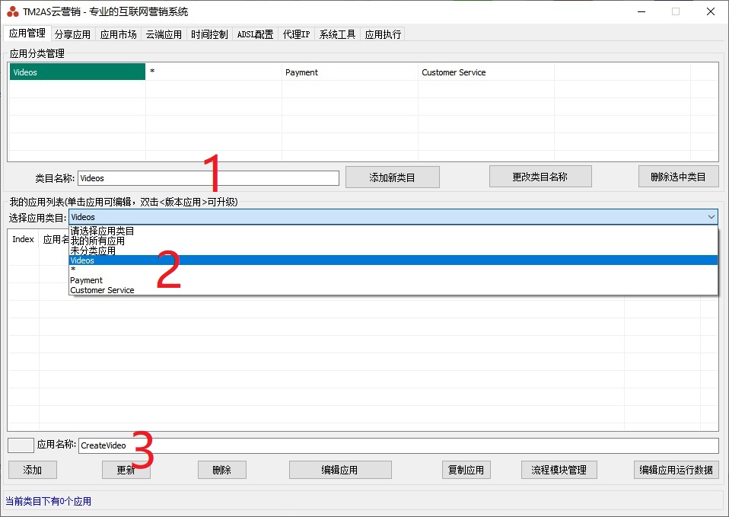729x517 pixels.
Task: Switch to the ADSL配置 tab
Action: click(254, 34)
